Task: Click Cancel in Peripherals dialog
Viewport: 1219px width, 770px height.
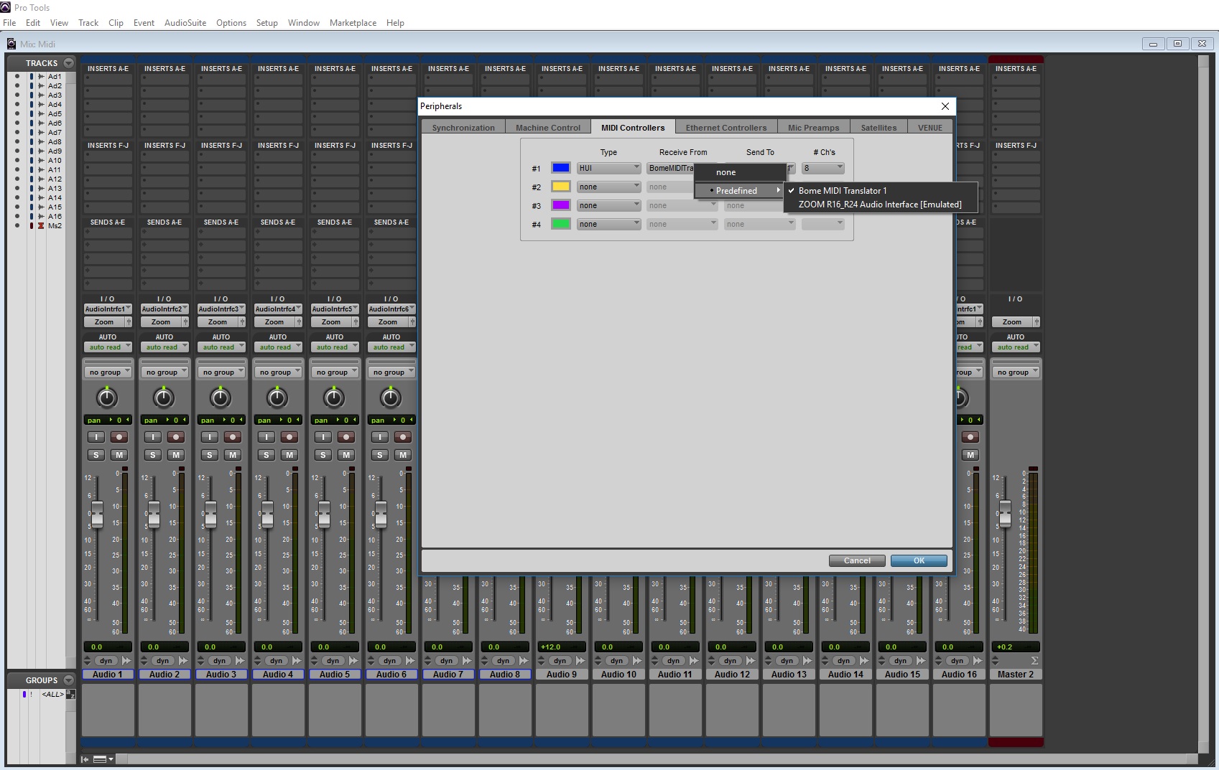Action: pyautogui.click(x=857, y=561)
